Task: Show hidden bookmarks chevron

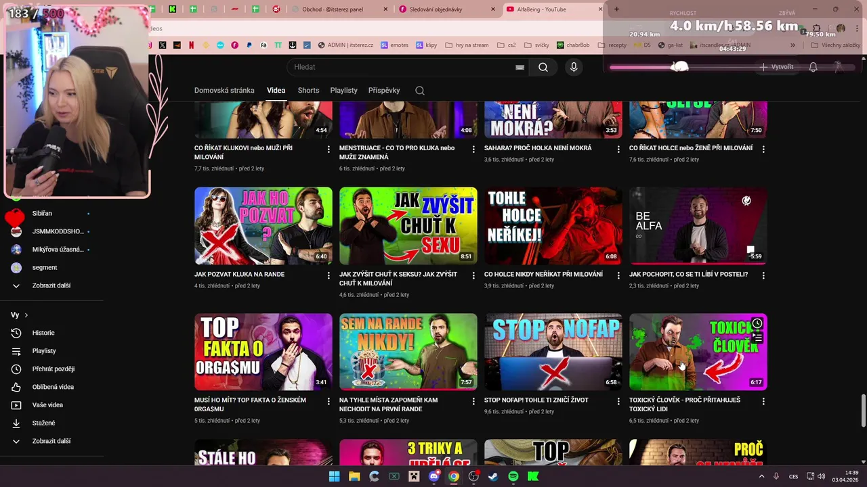Action: [792, 45]
